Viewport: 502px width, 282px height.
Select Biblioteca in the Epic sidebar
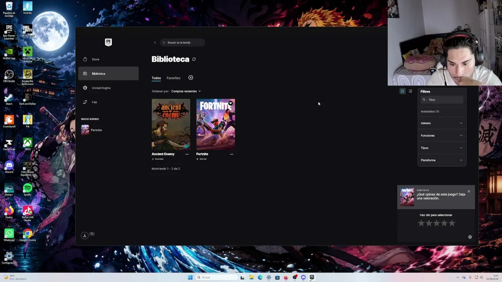pyautogui.click(x=108, y=74)
